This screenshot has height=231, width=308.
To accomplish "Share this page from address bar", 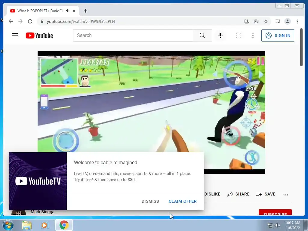I will pos(256,21).
